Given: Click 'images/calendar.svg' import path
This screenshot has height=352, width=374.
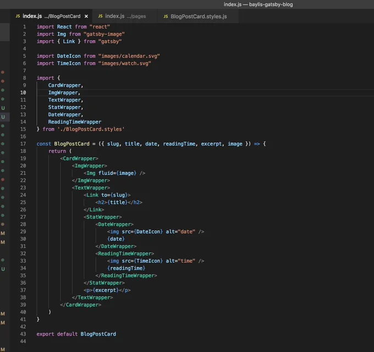Looking at the screenshot, I should (x=129, y=56).
